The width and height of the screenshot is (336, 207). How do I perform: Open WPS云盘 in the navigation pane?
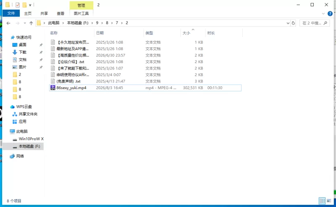point(24,107)
